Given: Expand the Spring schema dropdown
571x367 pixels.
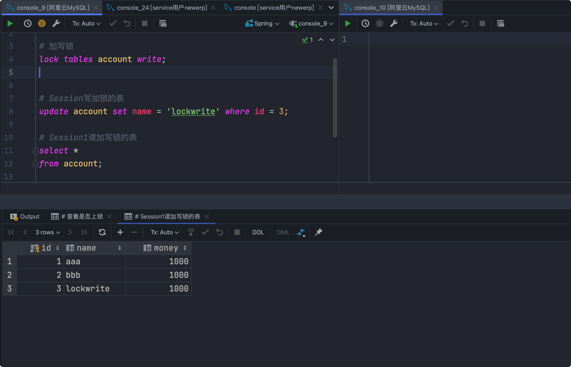Looking at the screenshot, I should [x=262, y=24].
